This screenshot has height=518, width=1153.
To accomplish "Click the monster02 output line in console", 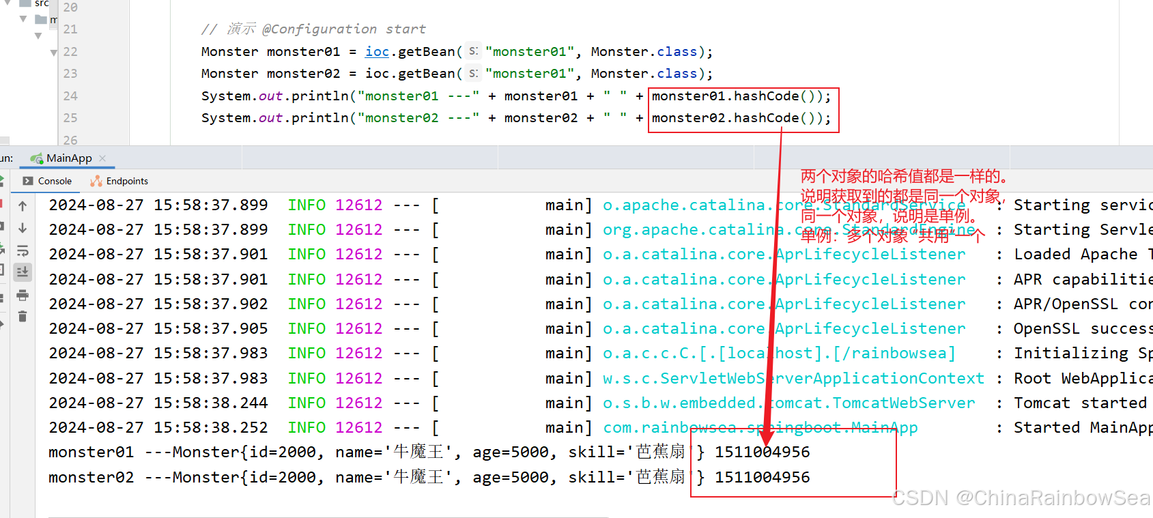I will coord(429,478).
